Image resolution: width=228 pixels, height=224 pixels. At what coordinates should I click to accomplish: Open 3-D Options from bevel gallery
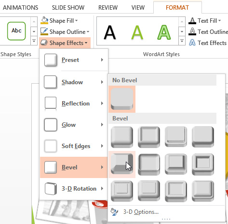tap(167, 212)
